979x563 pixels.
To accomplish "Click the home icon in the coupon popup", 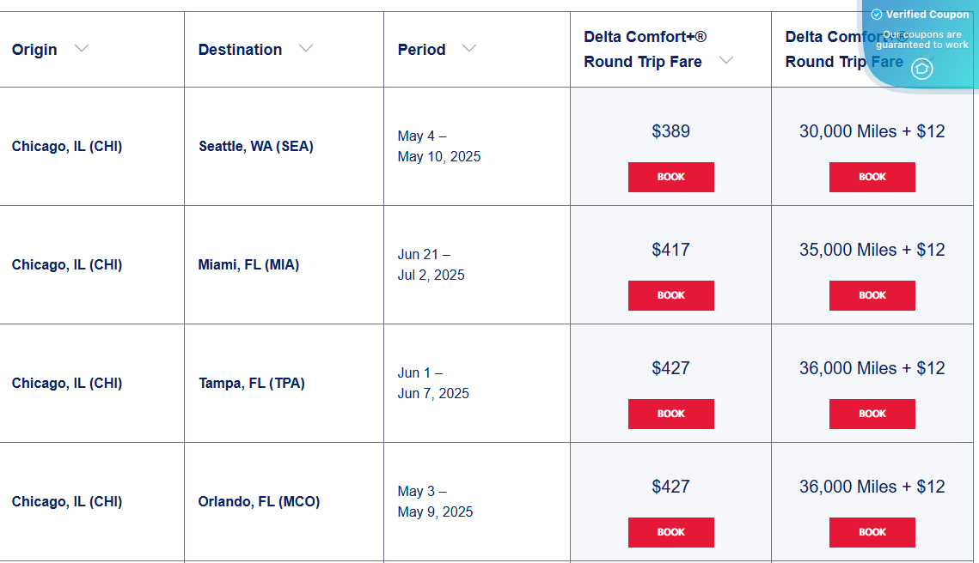I will pyautogui.click(x=922, y=70).
